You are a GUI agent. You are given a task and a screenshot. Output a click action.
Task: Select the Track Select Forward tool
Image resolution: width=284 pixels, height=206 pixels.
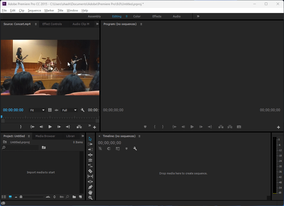[90, 144]
